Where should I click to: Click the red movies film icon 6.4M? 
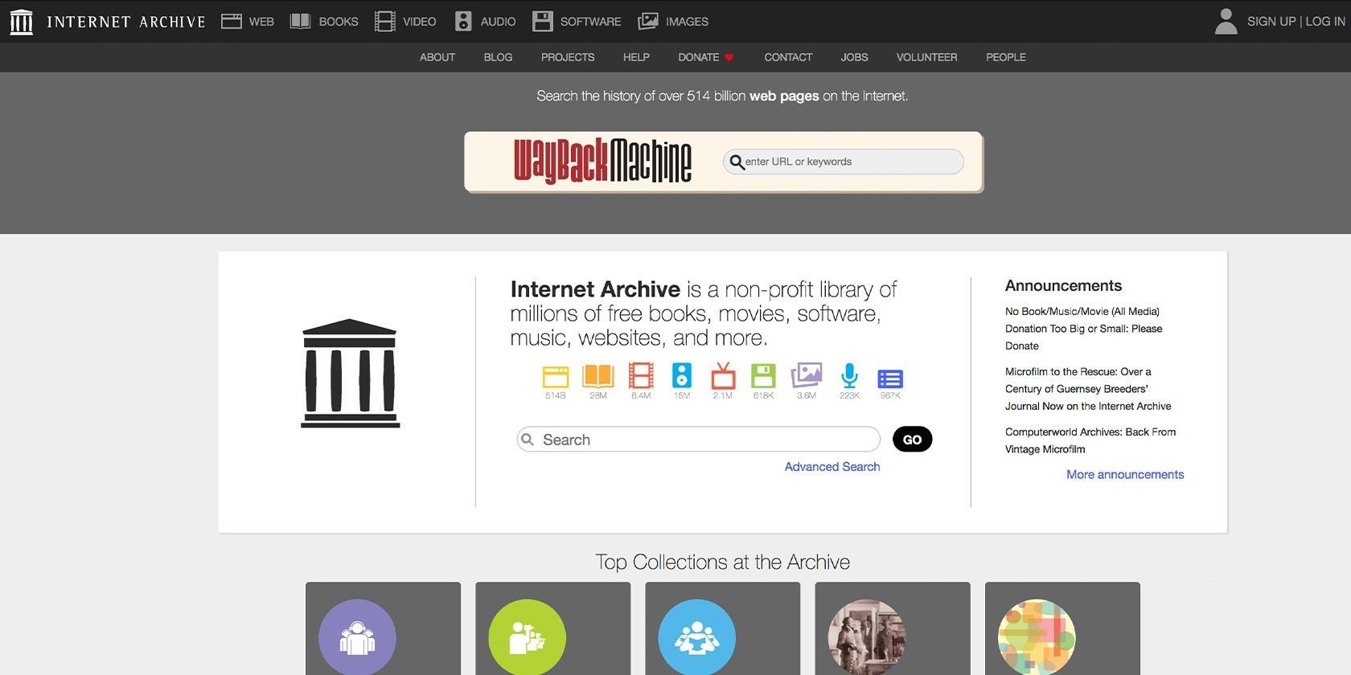[641, 376]
